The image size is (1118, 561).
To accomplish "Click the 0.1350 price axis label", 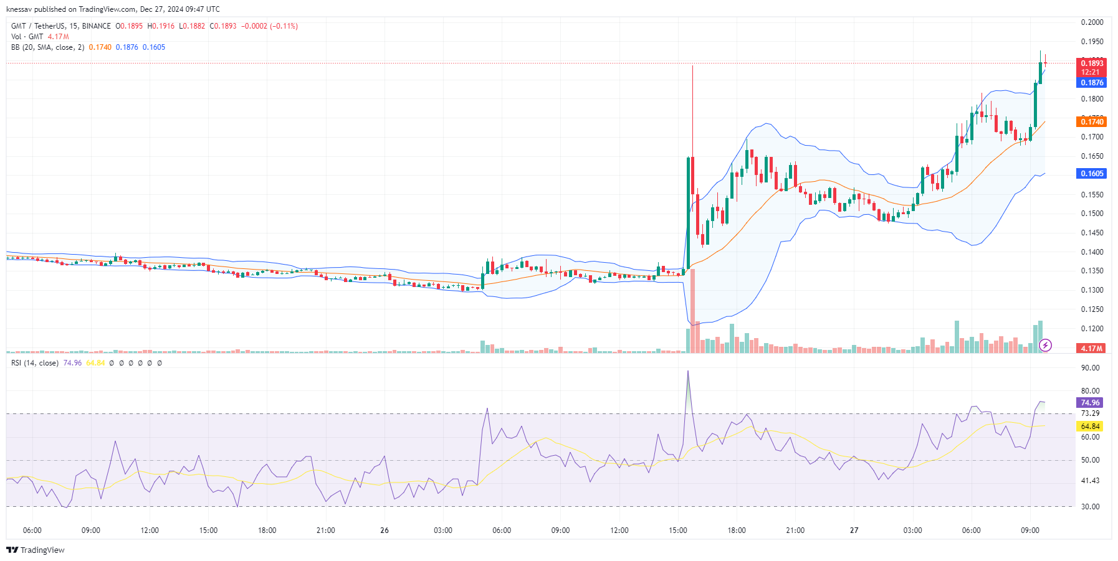I will pyautogui.click(x=1092, y=271).
